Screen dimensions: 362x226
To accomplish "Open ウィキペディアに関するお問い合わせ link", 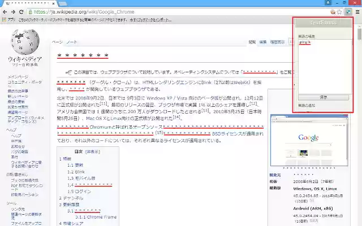I will (26, 164).
